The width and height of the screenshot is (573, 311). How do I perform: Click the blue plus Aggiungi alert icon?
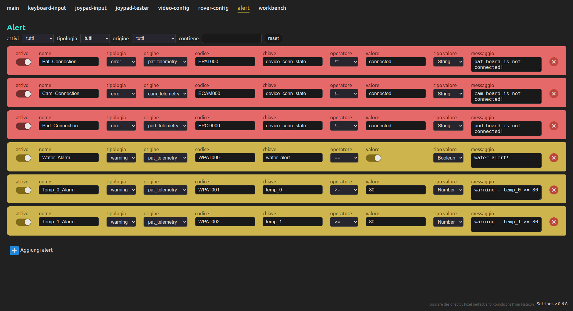pyautogui.click(x=14, y=250)
